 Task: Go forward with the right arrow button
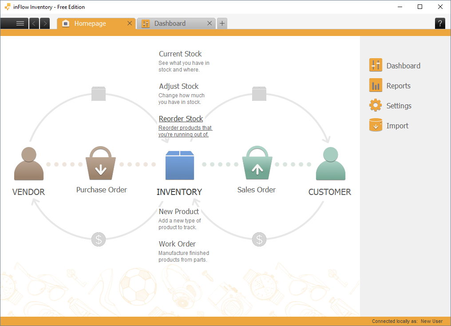pyautogui.click(x=45, y=23)
